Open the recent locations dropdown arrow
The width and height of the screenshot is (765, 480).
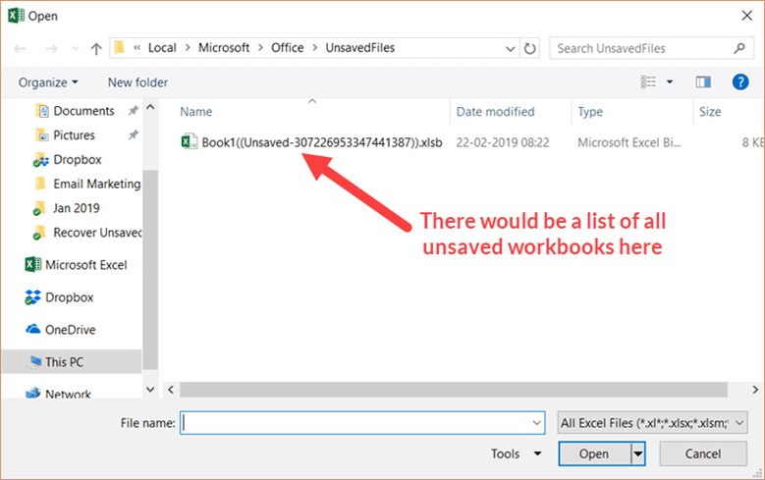76,49
